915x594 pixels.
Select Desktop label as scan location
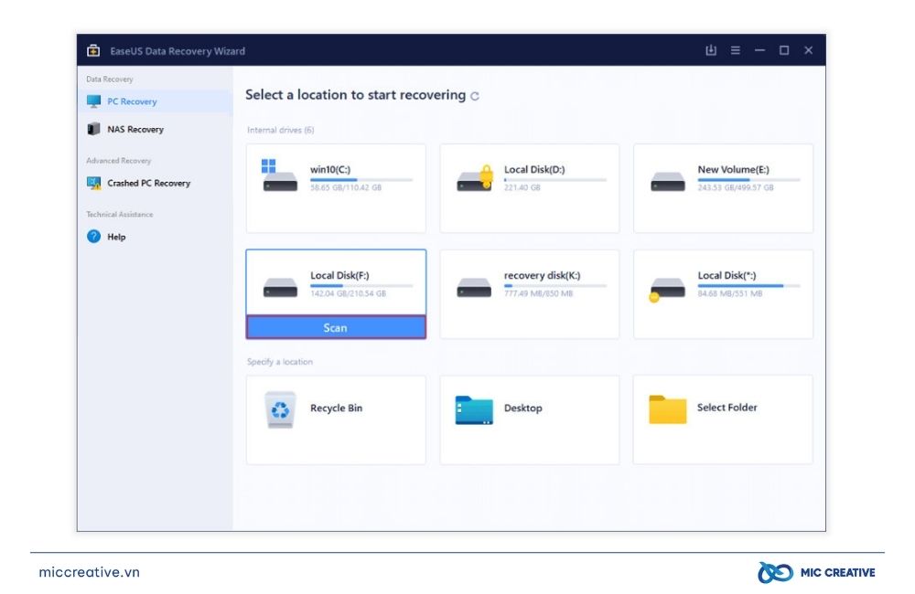[x=522, y=408]
